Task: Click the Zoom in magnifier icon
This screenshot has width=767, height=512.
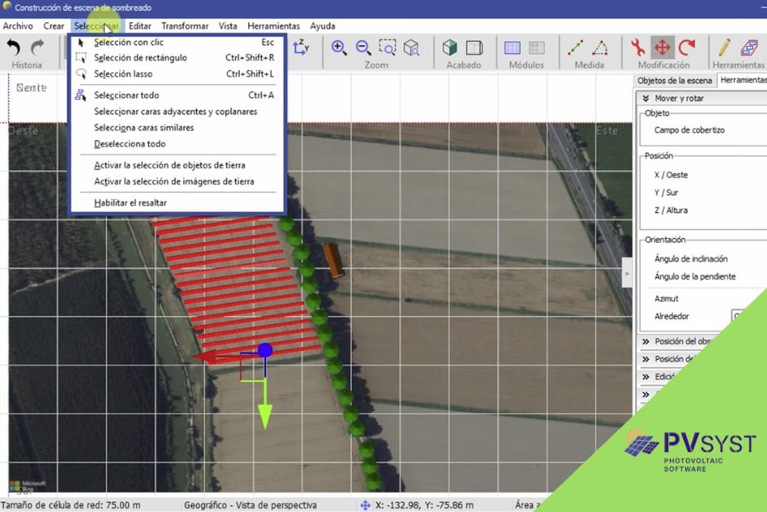Action: click(x=338, y=47)
